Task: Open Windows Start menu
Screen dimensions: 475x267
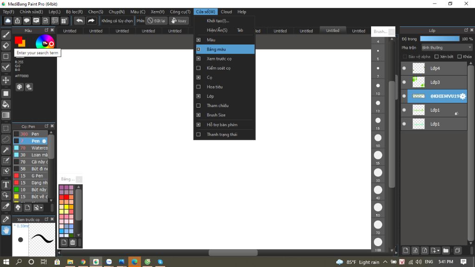Action: coord(6,262)
